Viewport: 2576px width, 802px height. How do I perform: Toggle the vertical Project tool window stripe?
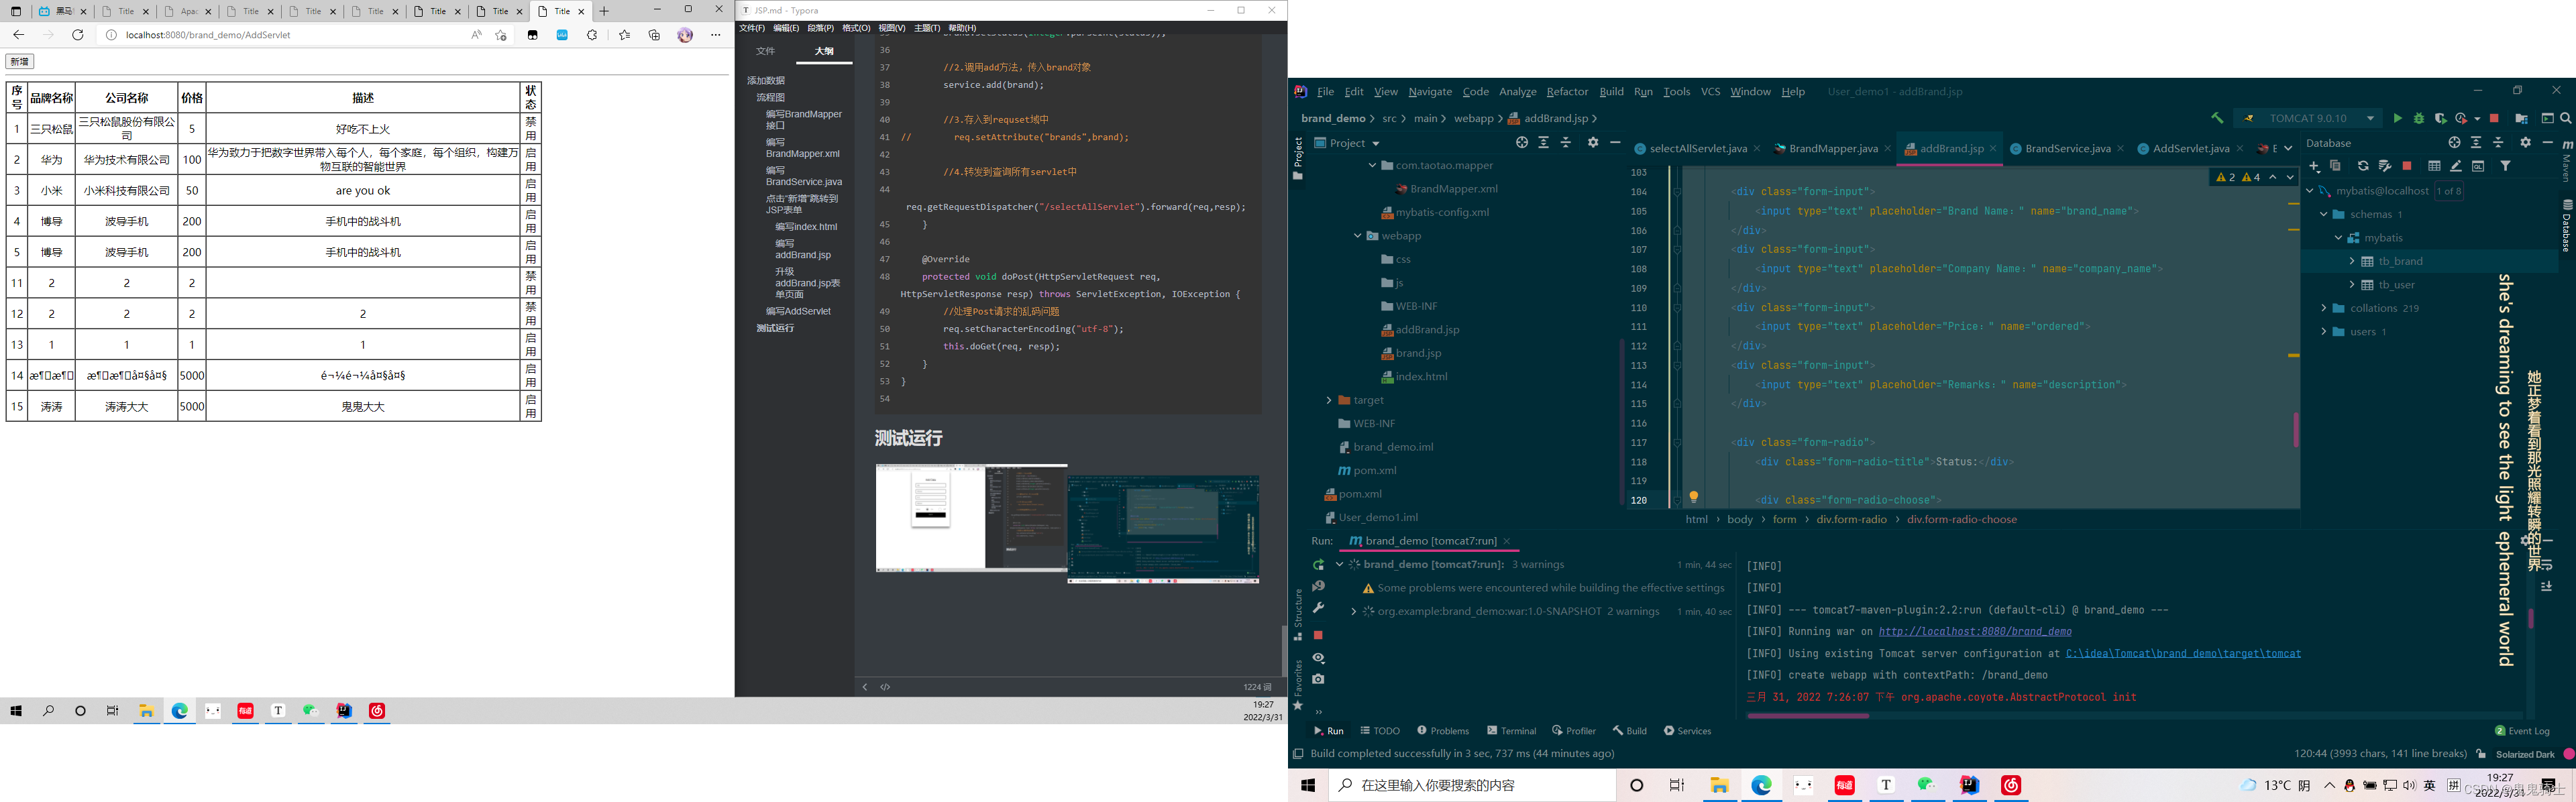tap(1298, 158)
